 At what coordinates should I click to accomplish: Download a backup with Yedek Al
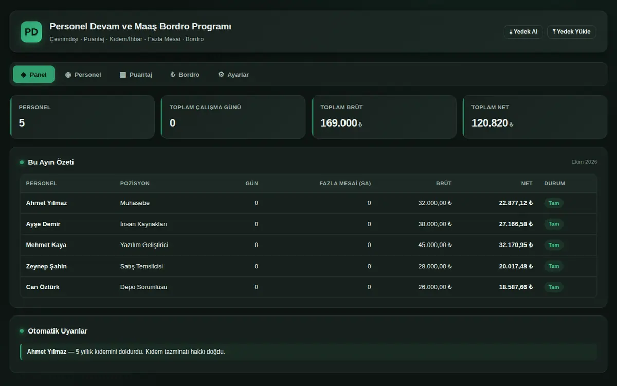(x=523, y=32)
